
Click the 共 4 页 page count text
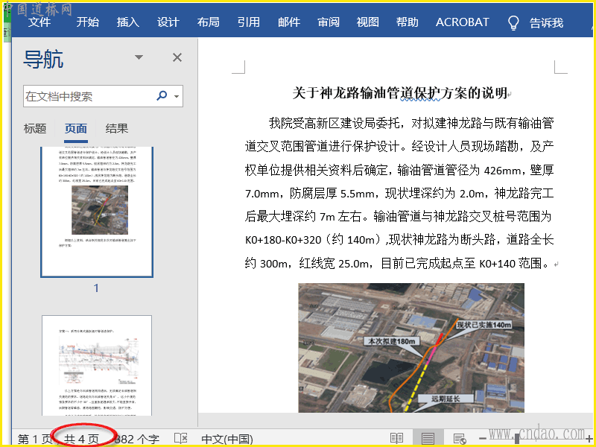81,439
